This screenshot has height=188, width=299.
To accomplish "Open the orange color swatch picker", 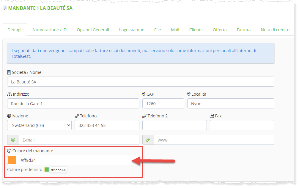I will click(12, 160).
